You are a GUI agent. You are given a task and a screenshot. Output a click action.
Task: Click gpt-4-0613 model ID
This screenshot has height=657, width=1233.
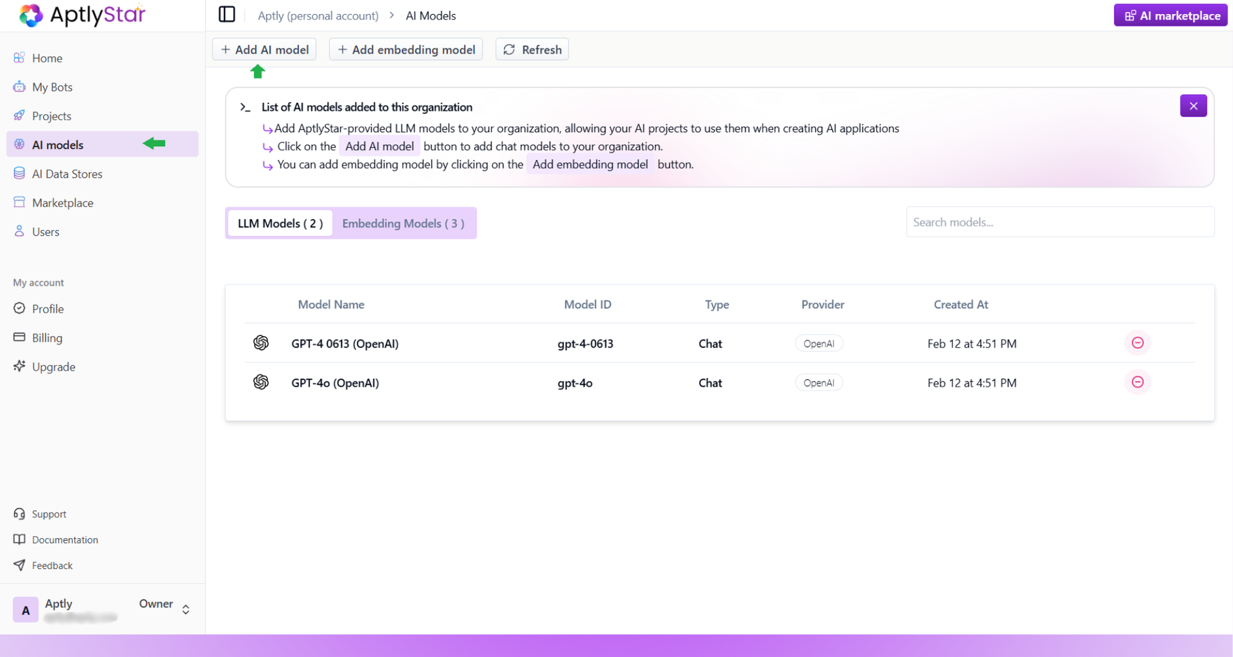pyautogui.click(x=585, y=344)
